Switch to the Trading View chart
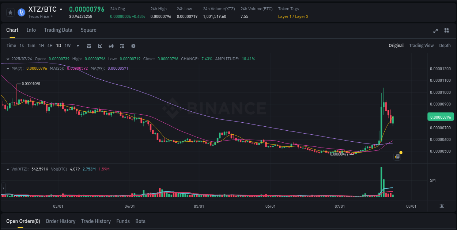This screenshot has width=457, height=230. (421, 45)
